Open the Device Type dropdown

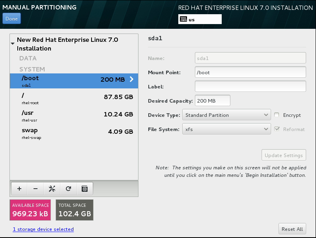point(226,115)
